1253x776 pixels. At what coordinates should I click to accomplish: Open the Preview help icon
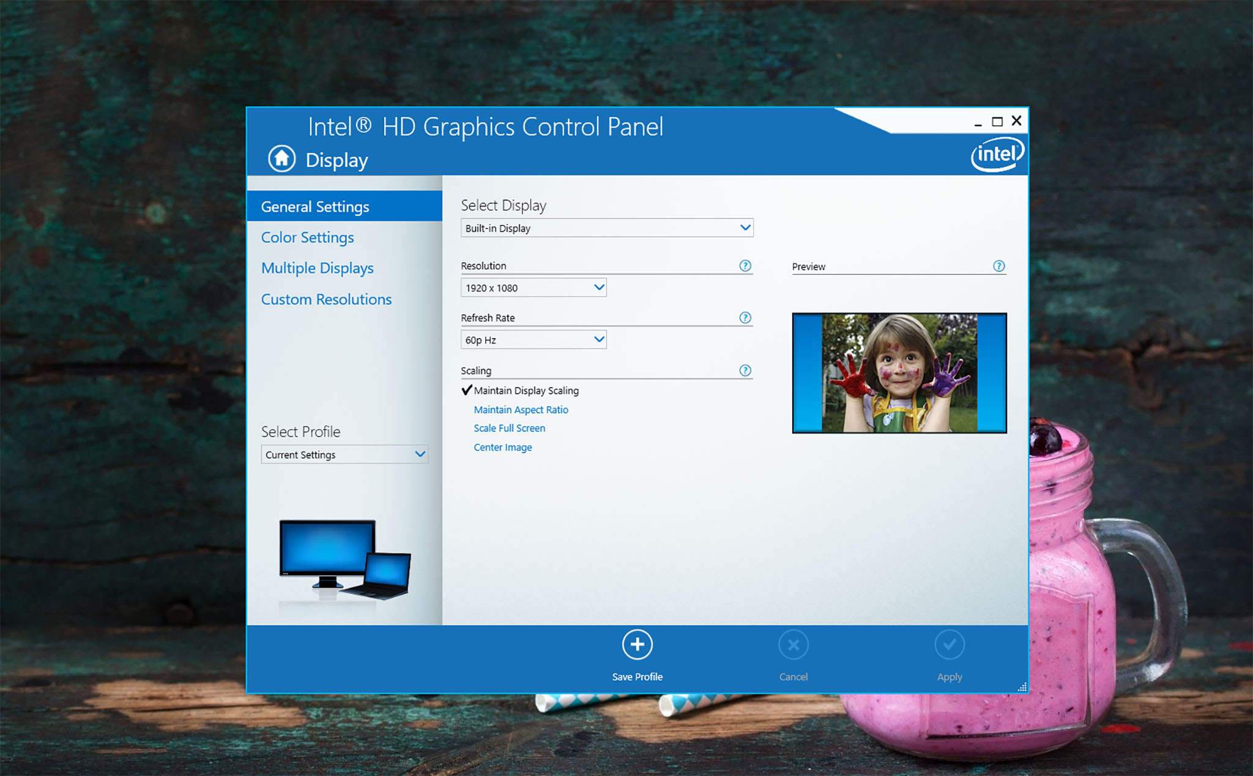click(998, 266)
